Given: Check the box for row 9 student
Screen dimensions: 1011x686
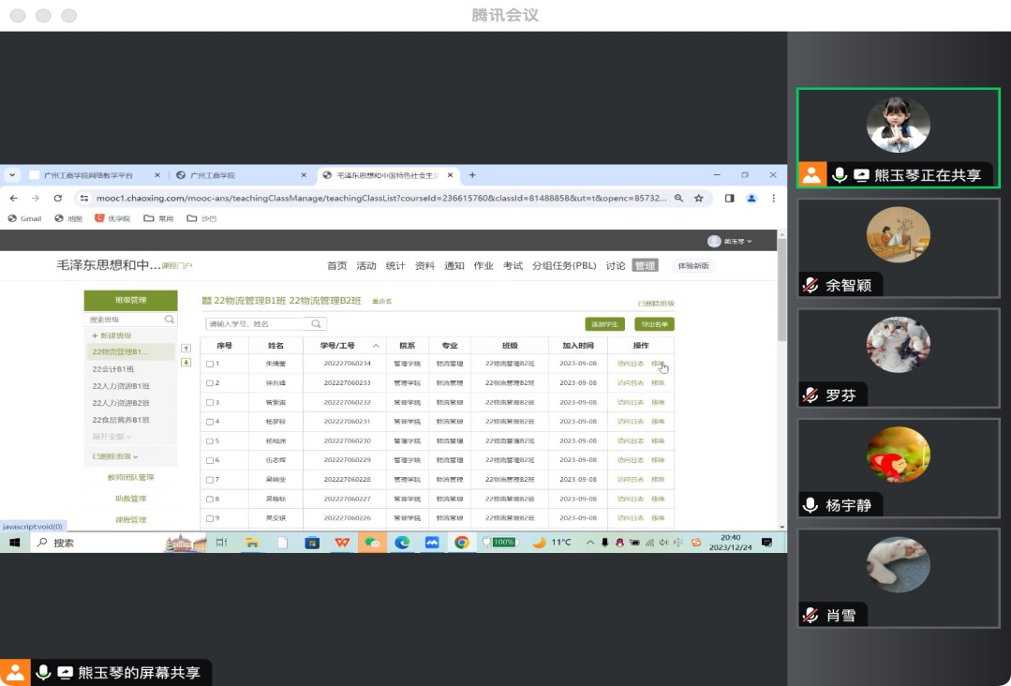Looking at the screenshot, I should (210, 518).
